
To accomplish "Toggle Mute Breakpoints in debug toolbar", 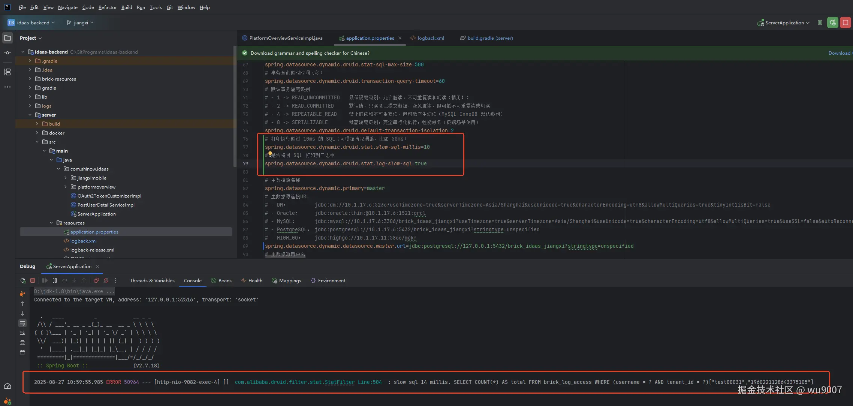I will tap(106, 280).
